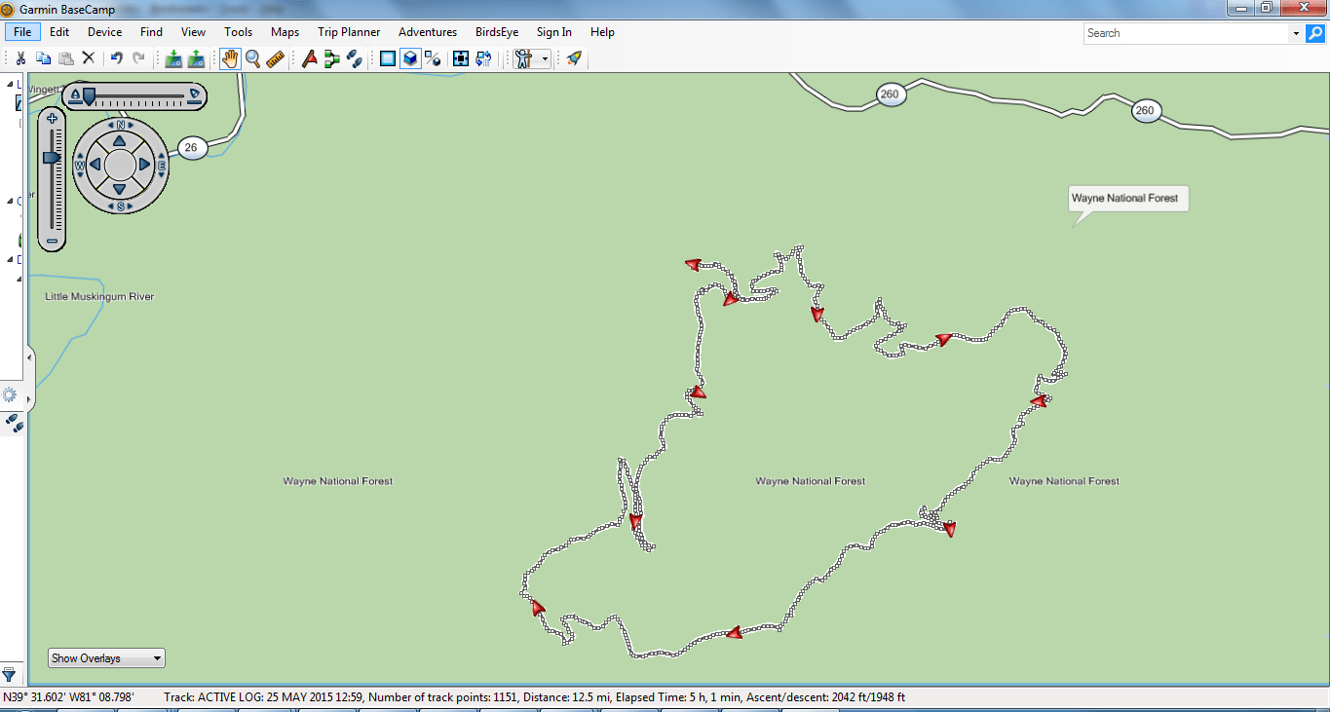The height and width of the screenshot is (712, 1330).
Task: Open the View menu
Action: pos(194,32)
